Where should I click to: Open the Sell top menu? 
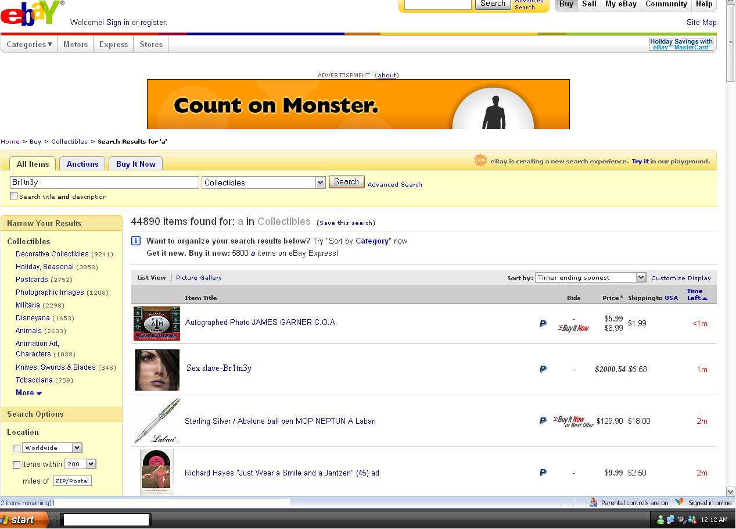(589, 4)
